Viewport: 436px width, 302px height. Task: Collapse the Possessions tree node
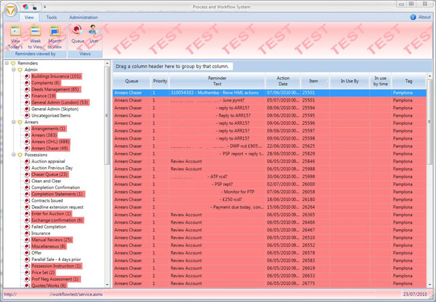(x=14, y=155)
